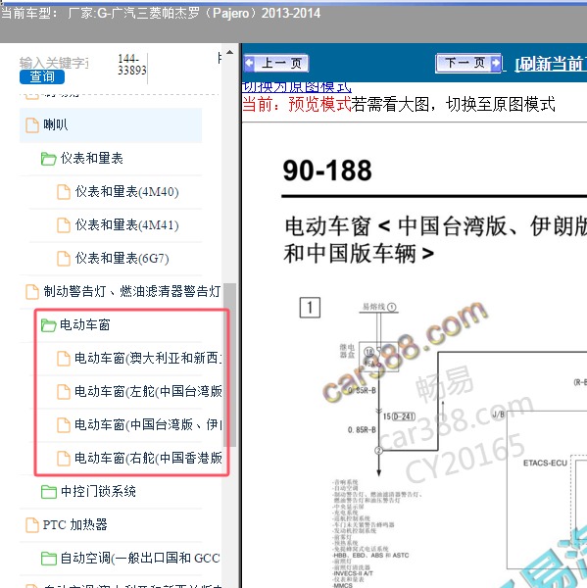
Task: Click scroll-up arrow of tree panel
Action: coord(229,52)
